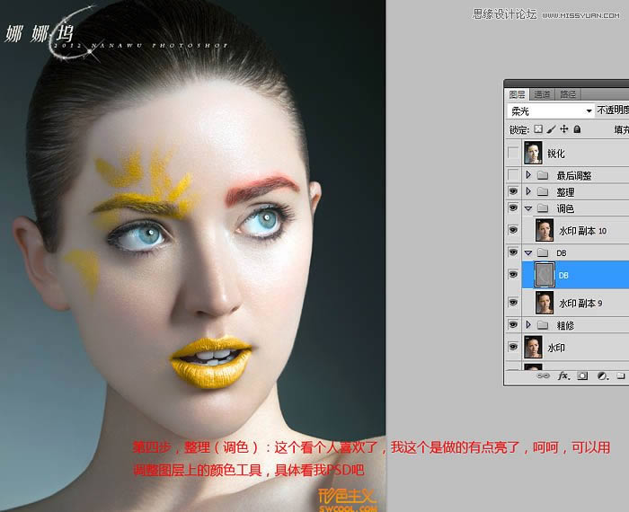Create new adjustment layer via half-circle icon
The height and width of the screenshot is (512, 629).
tap(601, 375)
